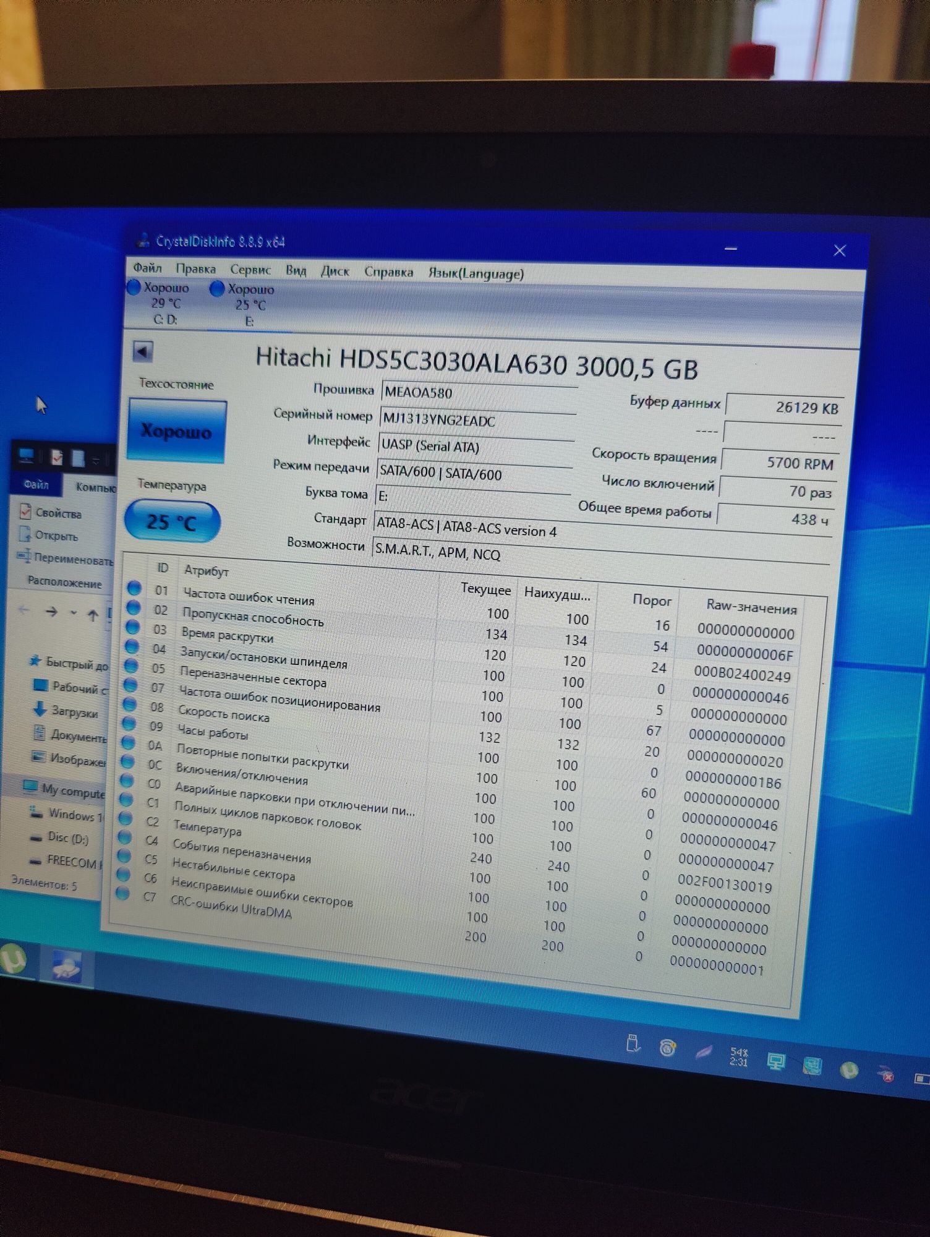The image size is (930, 1237).
Task: Open the Вид menu
Action: click(x=296, y=270)
